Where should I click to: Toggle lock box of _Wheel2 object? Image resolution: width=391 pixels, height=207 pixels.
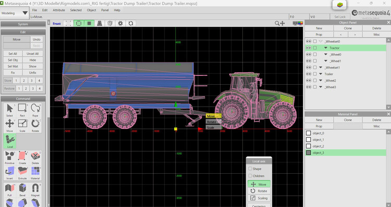[315, 81]
